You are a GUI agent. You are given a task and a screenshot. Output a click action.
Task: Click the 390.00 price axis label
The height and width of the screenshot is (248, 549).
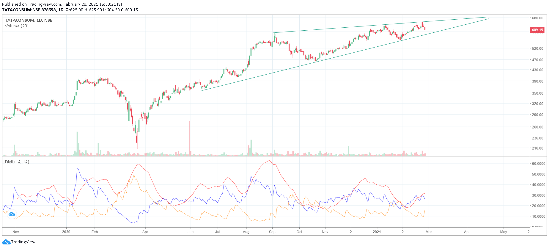tap(537, 81)
